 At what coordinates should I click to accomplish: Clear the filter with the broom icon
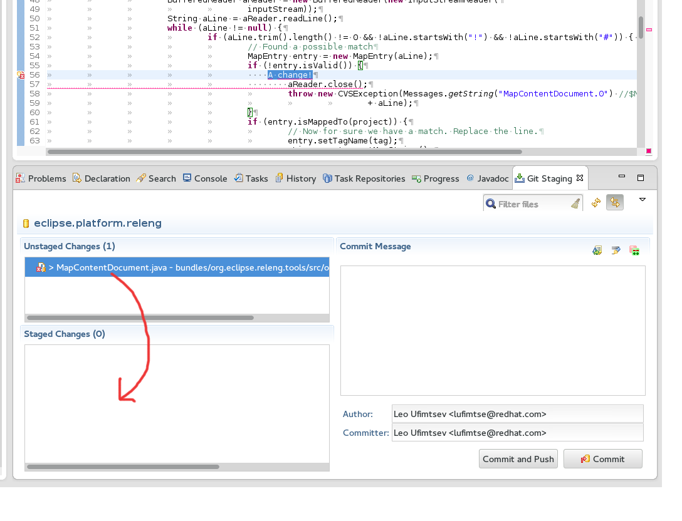pyautogui.click(x=575, y=204)
